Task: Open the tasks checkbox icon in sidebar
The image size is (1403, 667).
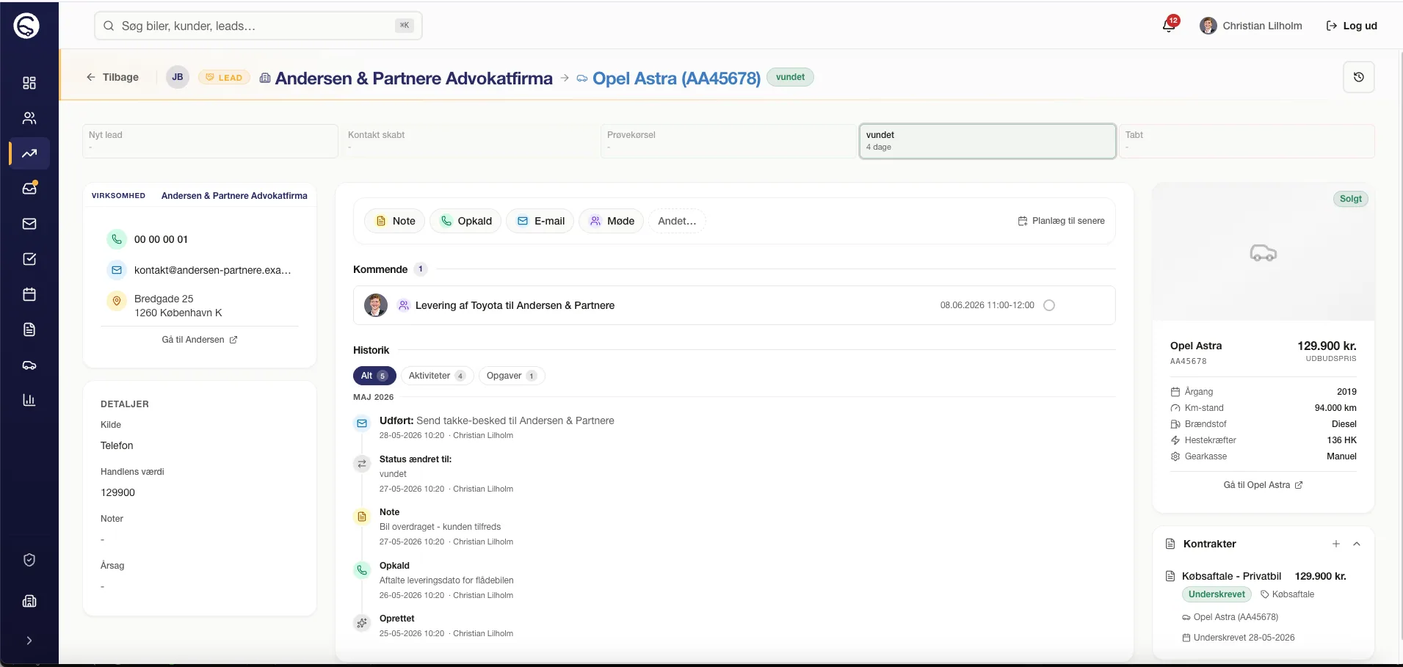Action: point(29,259)
